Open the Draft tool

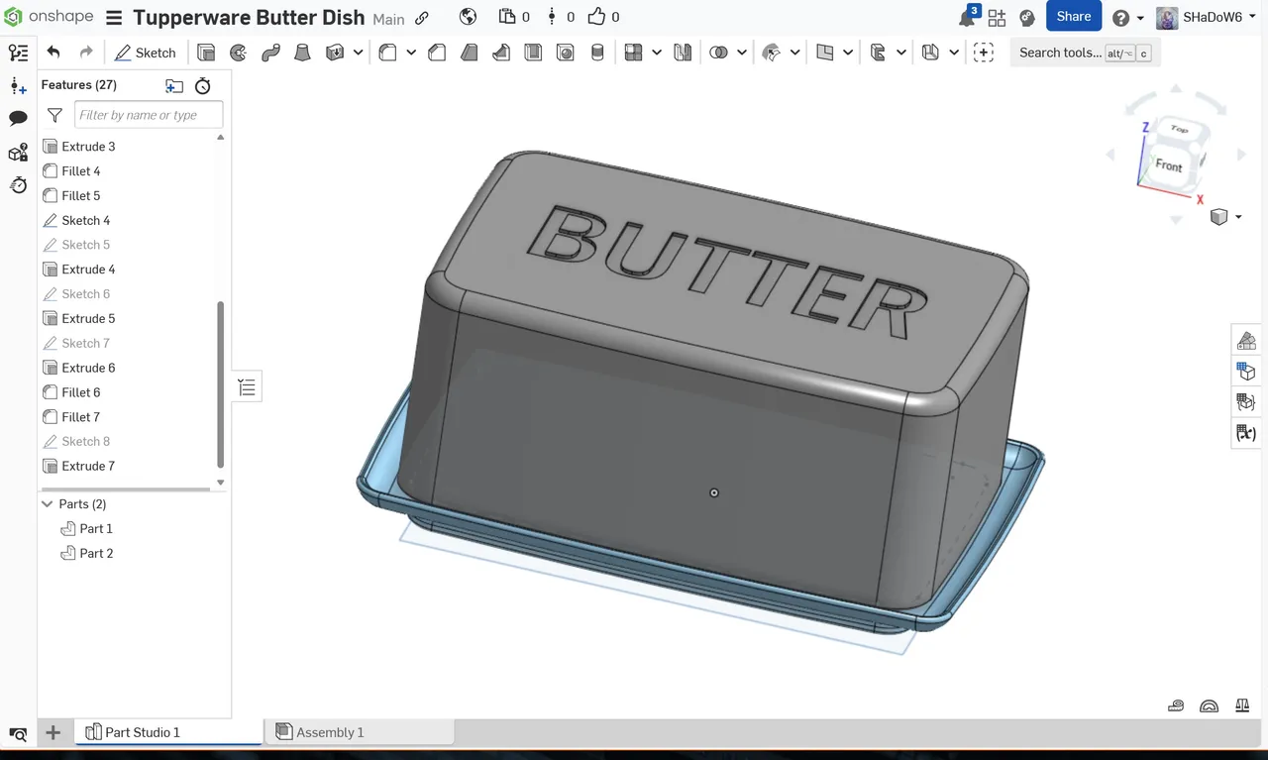click(x=469, y=52)
